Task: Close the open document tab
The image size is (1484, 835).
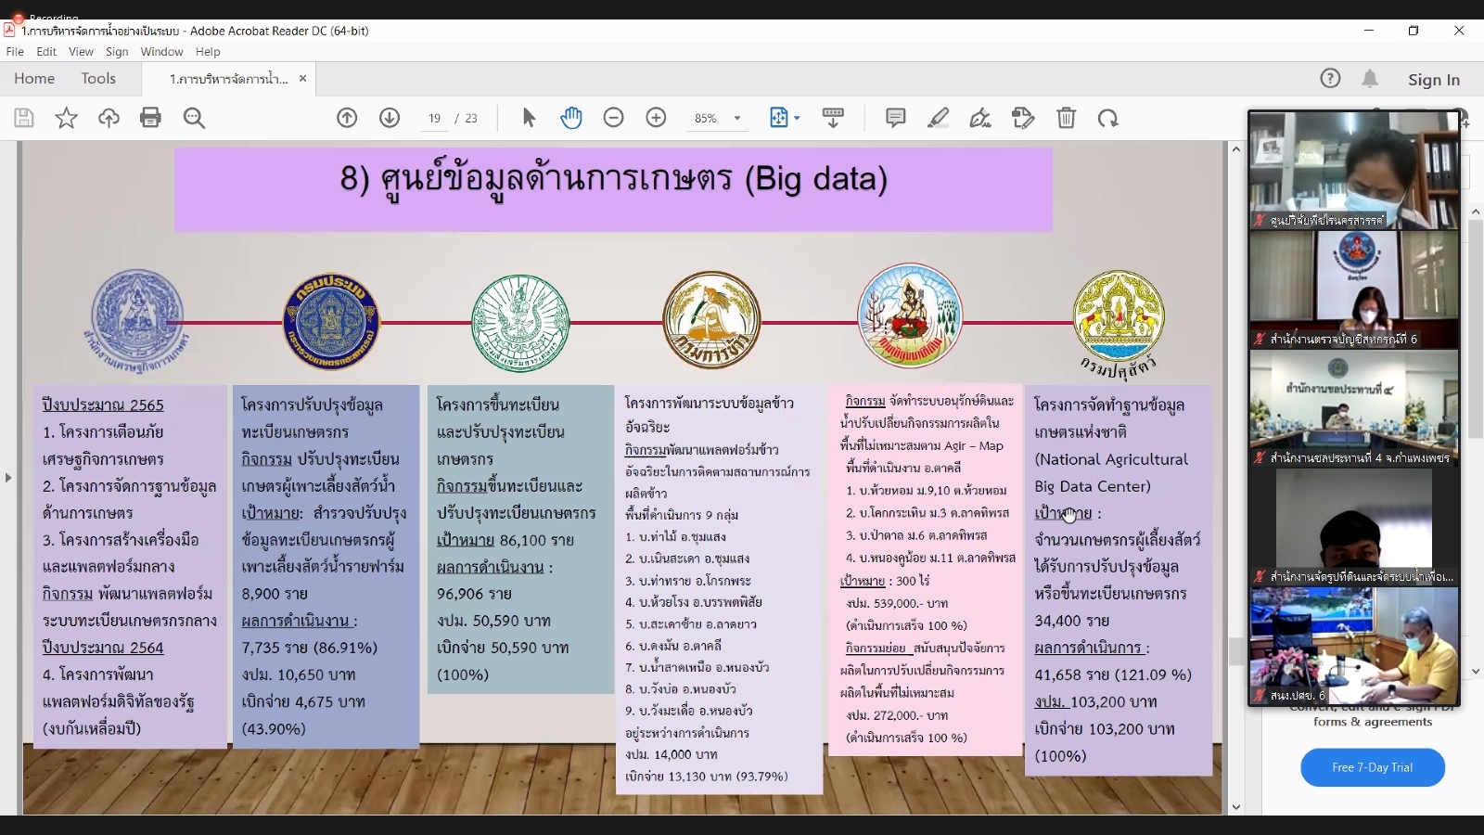Action: (302, 79)
